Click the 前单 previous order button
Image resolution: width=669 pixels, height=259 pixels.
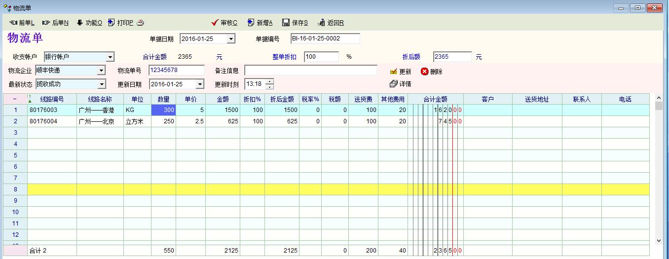(22, 23)
